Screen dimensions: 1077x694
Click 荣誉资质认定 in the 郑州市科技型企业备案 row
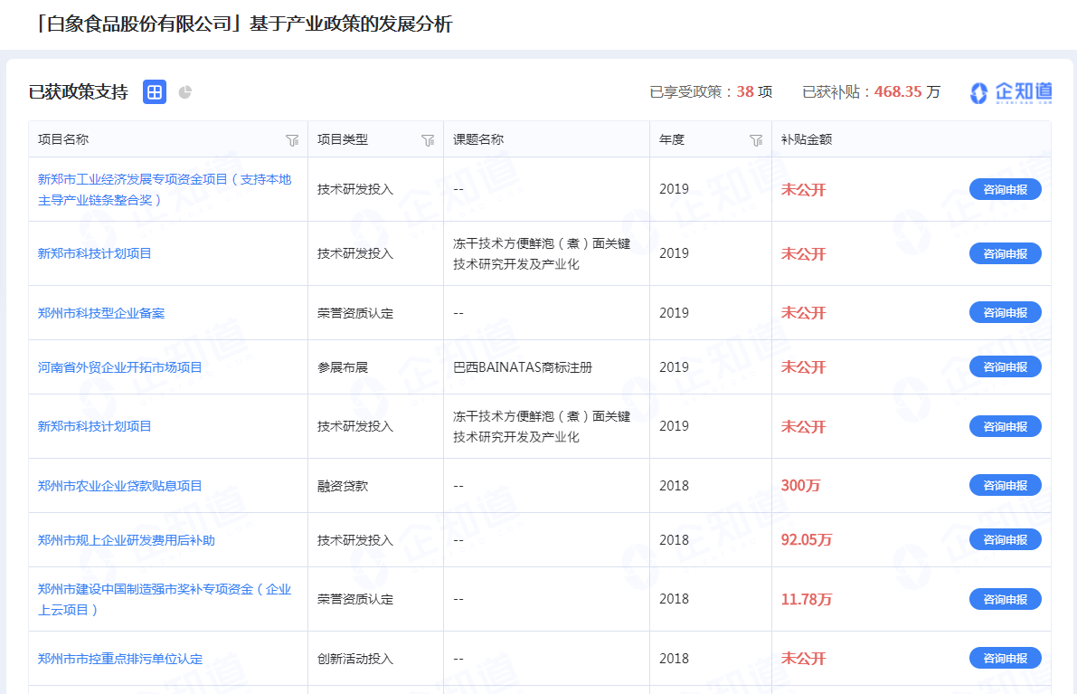[x=355, y=313]
